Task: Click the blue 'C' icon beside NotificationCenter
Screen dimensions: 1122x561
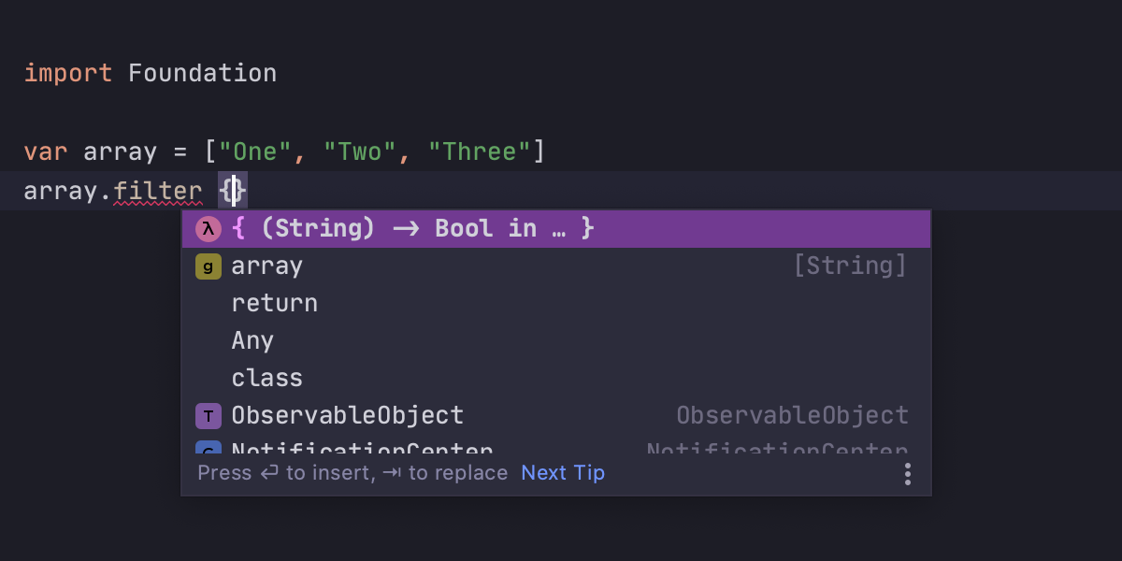Action: click(x=208, y=450)
